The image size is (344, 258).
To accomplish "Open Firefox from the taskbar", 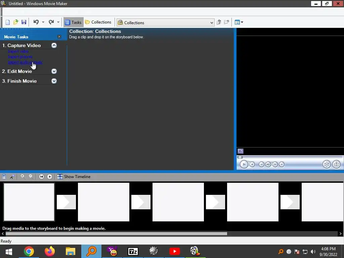I will (50, 251).
